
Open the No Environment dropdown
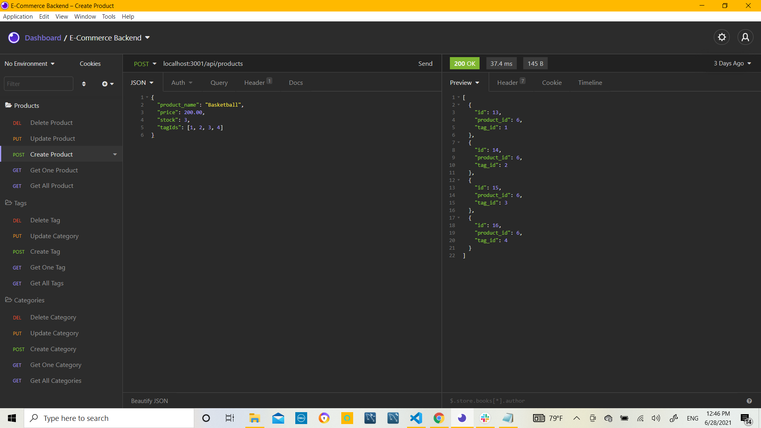(29, 63)
